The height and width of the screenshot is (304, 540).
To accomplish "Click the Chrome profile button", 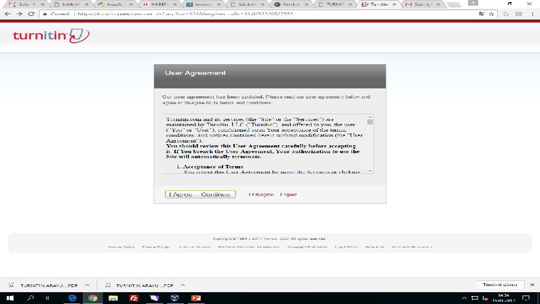I will click(473, 3).
